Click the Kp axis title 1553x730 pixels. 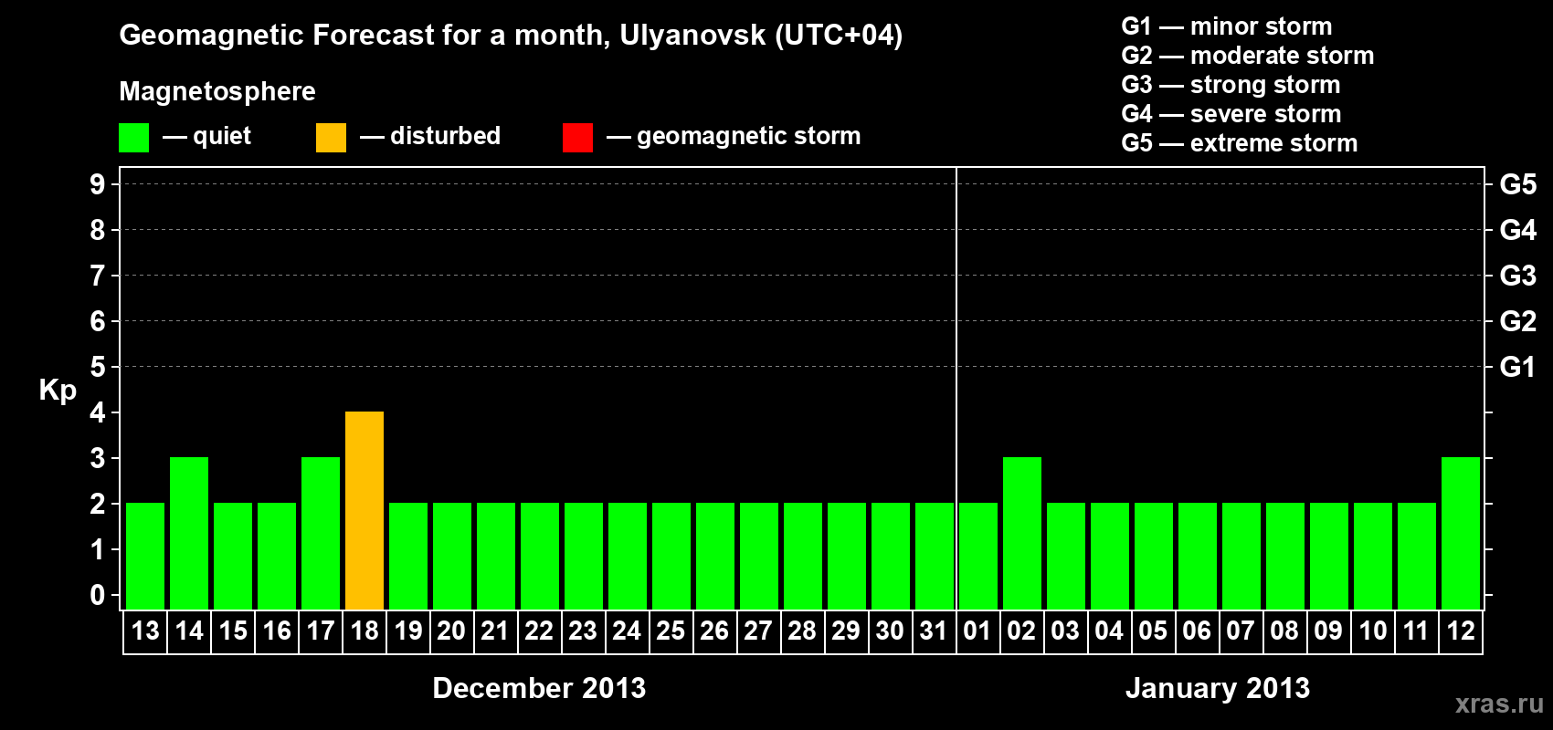[x=58, y=391]
